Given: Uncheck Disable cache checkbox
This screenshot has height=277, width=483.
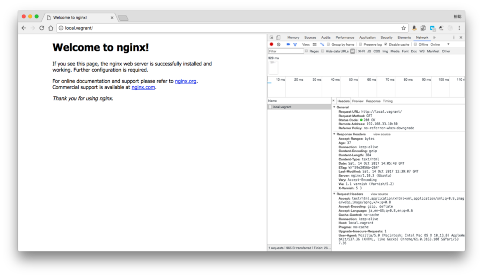Looking at the screenshot, I should (x=386, y=44).
